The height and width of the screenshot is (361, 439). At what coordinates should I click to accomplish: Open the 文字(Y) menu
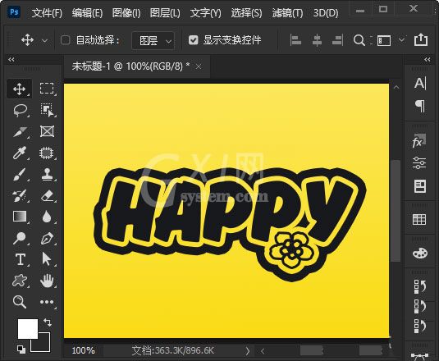pyautogui.click(x=205, y=13)
